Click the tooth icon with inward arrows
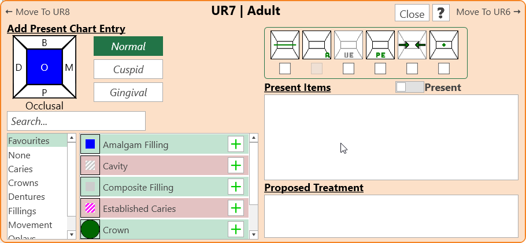The width and height of the screenshot is (526, 243). click(x=412, y=45)
